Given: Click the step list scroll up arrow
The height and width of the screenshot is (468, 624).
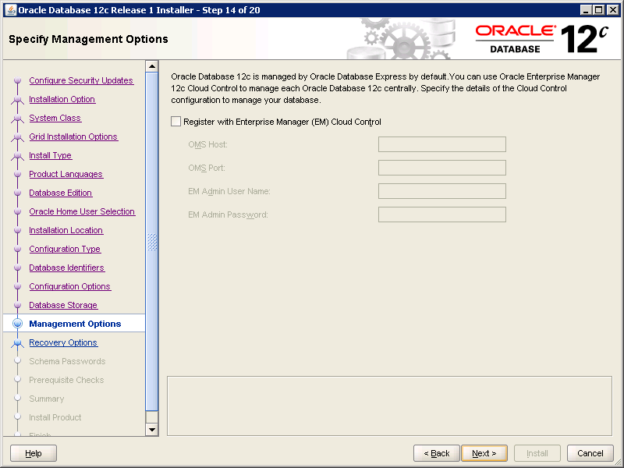Looking at the screenshot, I should click(152, 66).
